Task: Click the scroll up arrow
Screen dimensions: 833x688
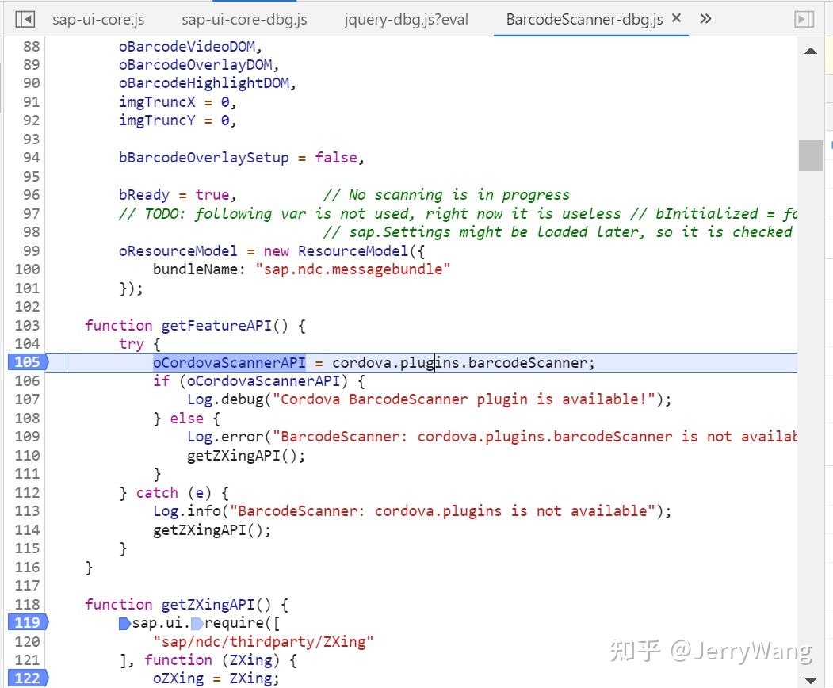Action: pos(811,51)
